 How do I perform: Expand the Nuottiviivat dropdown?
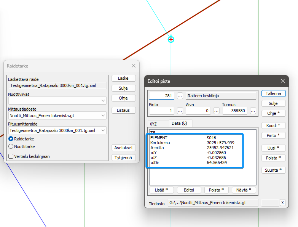tap(103, 101)
